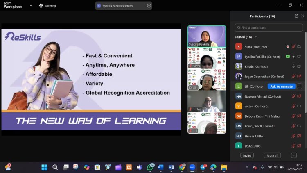The image size is (307, 173).
Task: Click Jegan Gopinathan's disabled camera icon
Action: 299,76
